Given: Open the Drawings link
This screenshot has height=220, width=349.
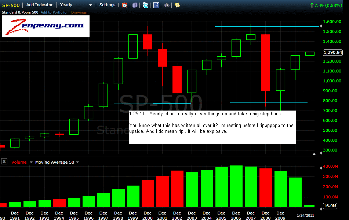Looking at the screenshot, I should (x=79, y=12).
